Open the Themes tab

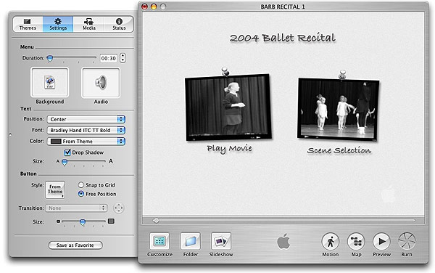28,24
